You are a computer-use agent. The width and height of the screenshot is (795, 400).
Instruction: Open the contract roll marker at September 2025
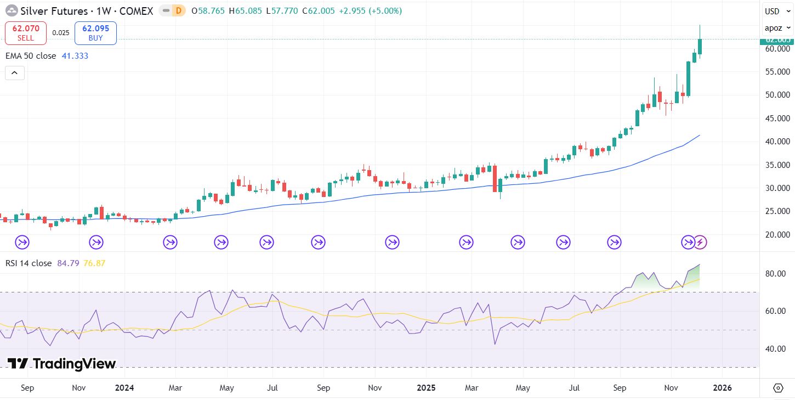click(615, 242)
